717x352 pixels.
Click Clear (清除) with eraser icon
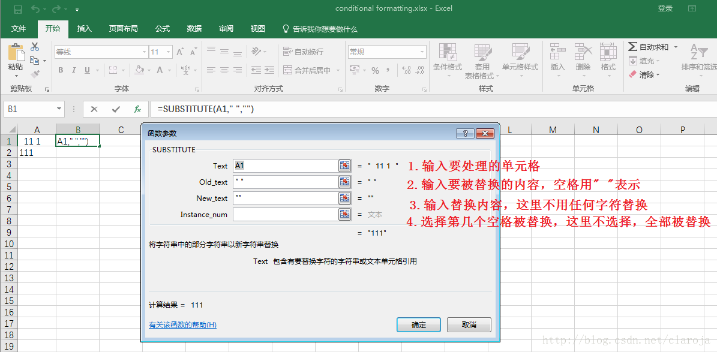(x=644, y=74)
